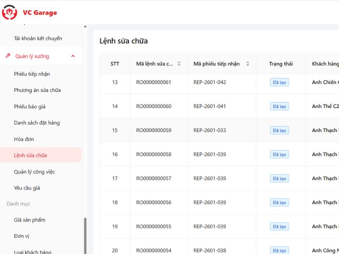Open Quản lý công việc page
339x254 pixels.
pyautogui.click(x=34, y=172)
